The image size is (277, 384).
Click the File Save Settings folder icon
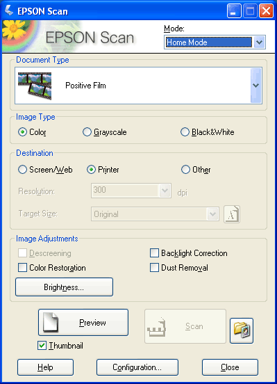pos(242,330)
